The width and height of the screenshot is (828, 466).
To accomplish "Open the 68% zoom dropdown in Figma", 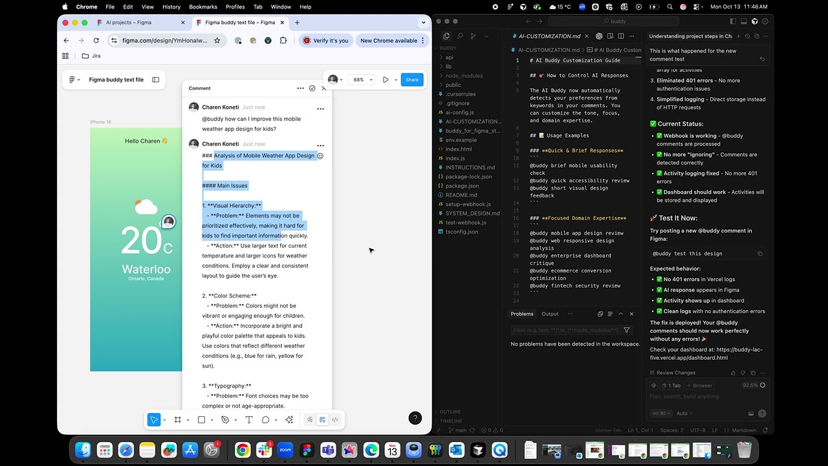I will coord(362,80).
